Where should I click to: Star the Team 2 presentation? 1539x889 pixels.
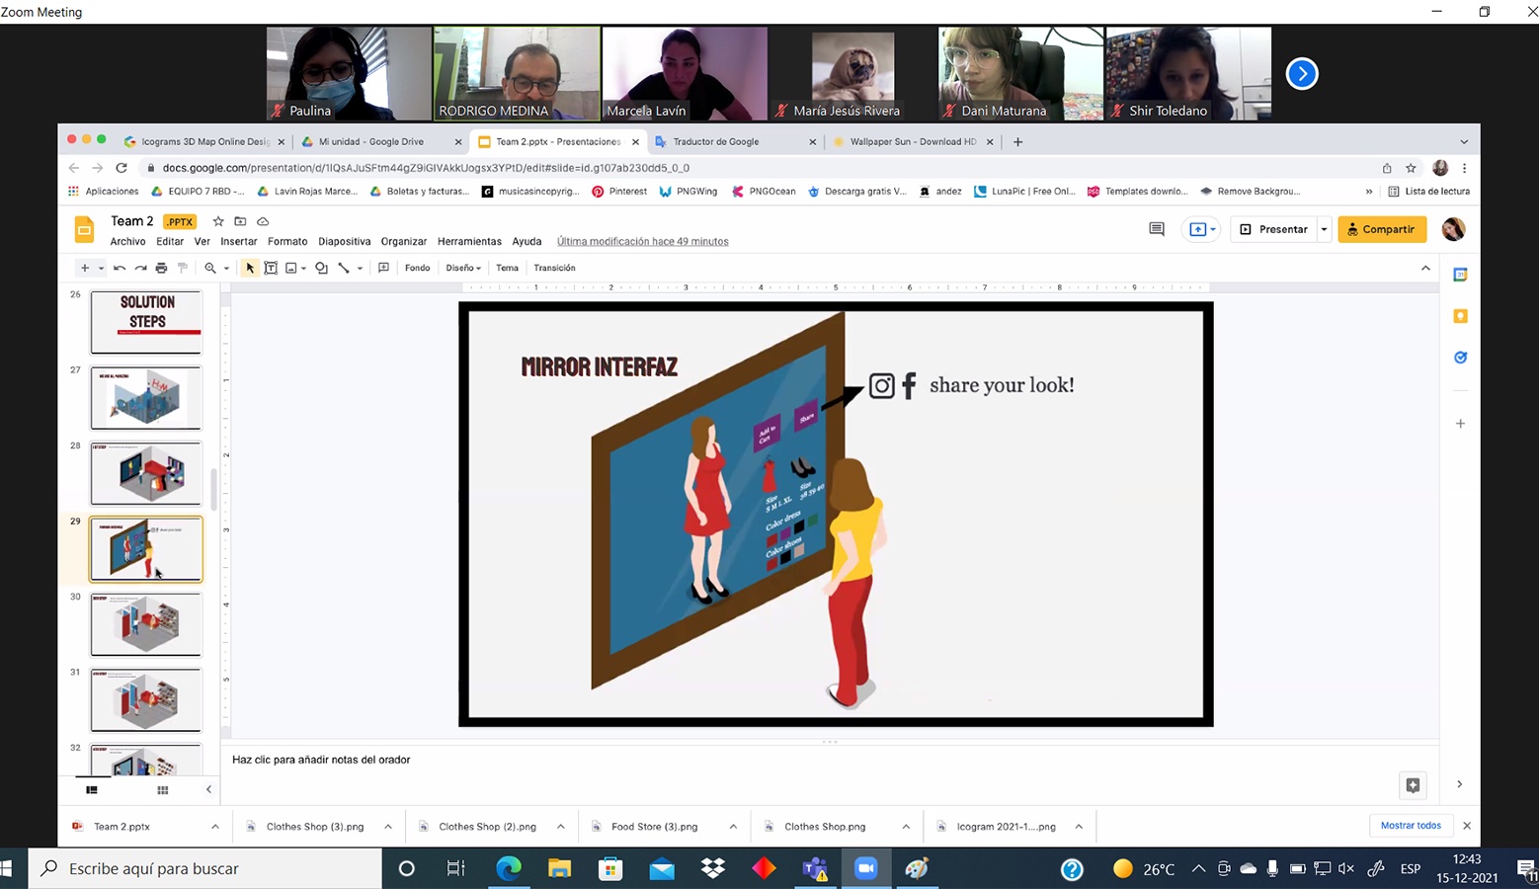[x=218, y=221]
